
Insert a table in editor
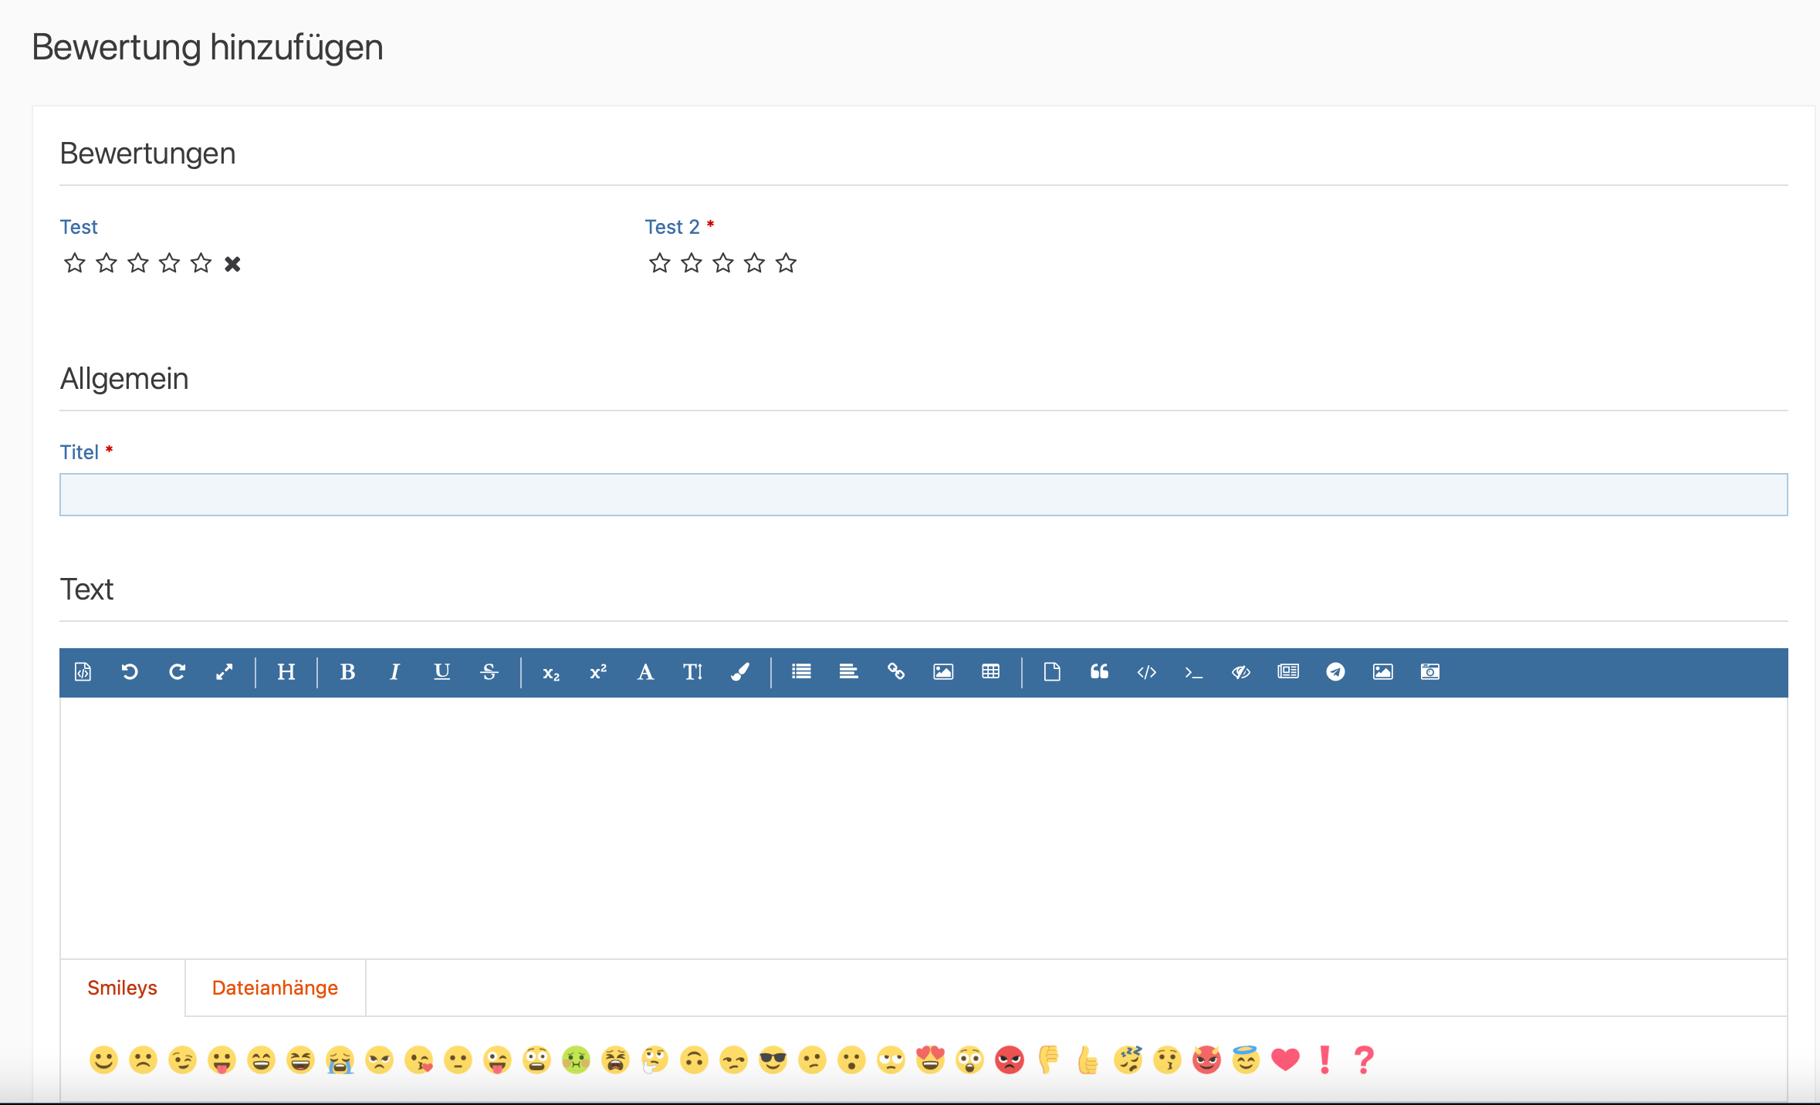click(990, 672)
